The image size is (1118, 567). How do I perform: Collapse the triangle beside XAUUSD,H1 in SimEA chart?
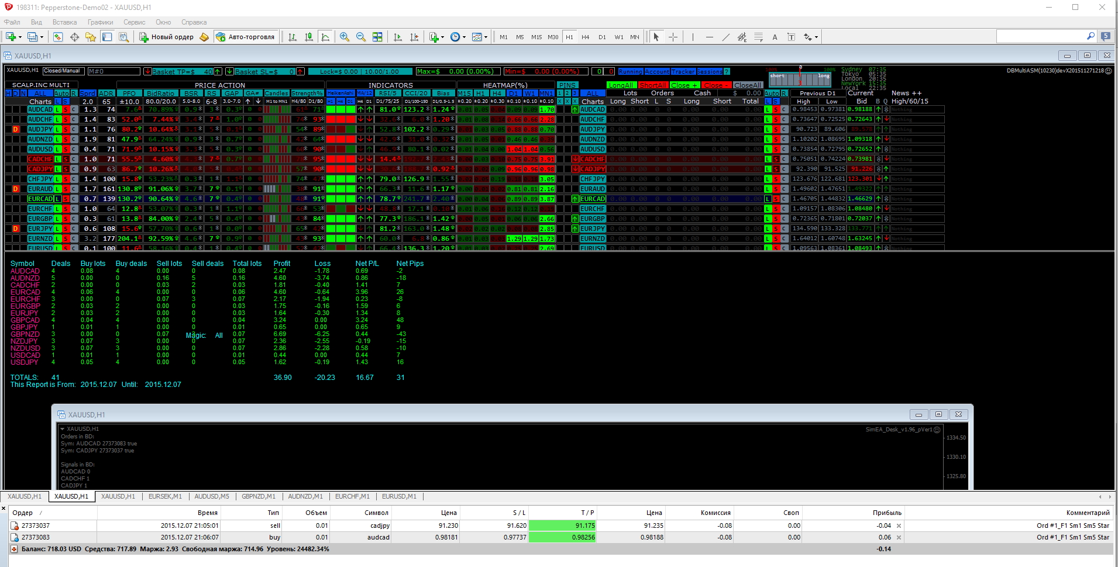[x=63, y=429]
